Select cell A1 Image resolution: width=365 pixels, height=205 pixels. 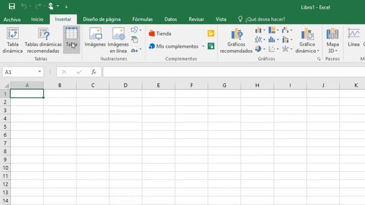click(27, 93)
